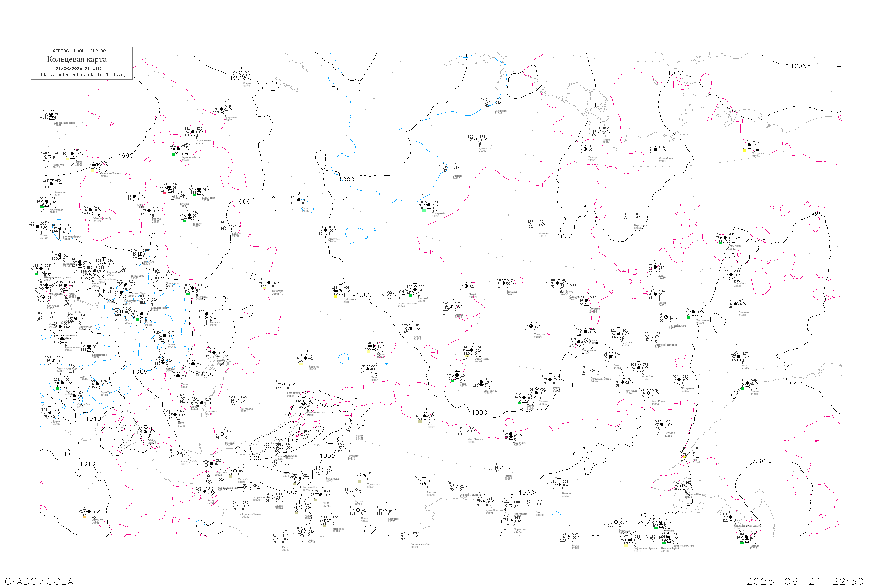
Task: Click the yellow square at Аян station
Action: 684,457
